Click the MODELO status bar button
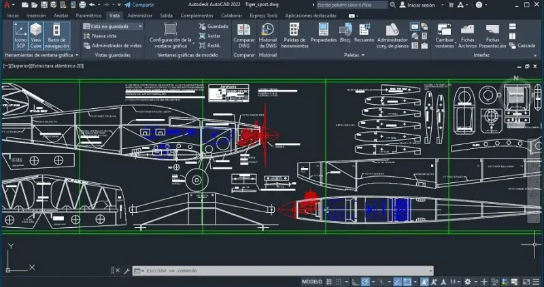Viewport: 544px width, 287px height. (312, 282)
